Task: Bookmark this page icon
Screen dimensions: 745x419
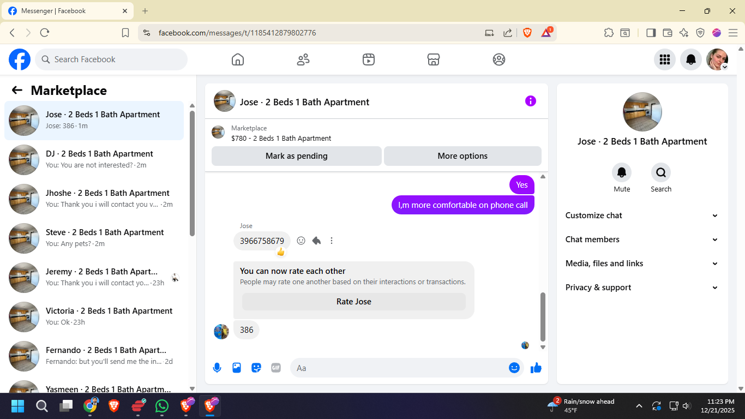Action: pos(125,33)
